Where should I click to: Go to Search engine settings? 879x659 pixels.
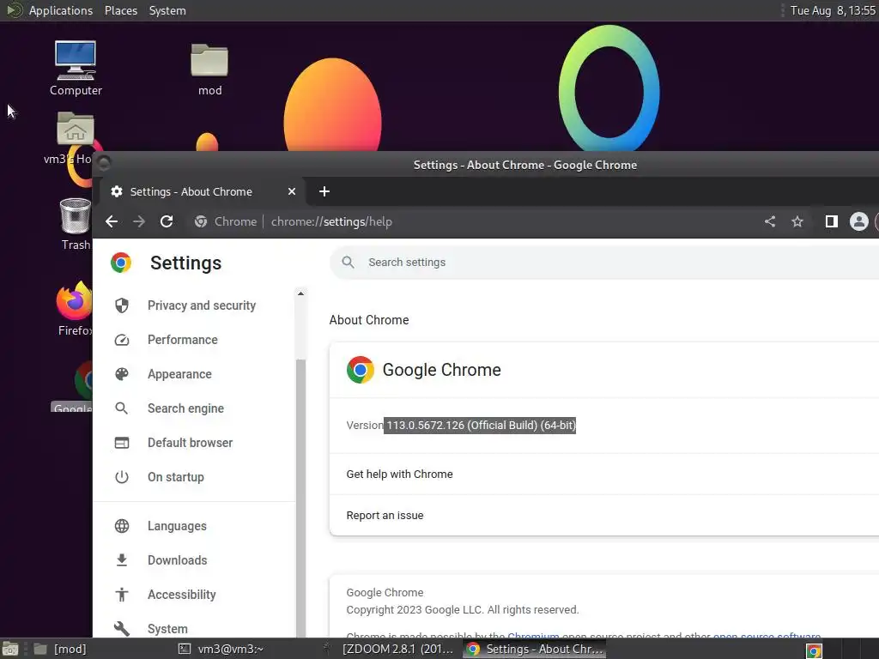194,408
